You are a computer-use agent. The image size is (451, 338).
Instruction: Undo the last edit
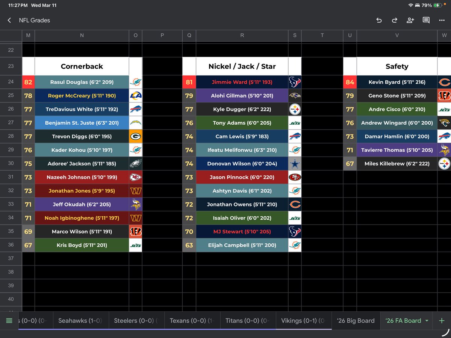coord(379,20)
